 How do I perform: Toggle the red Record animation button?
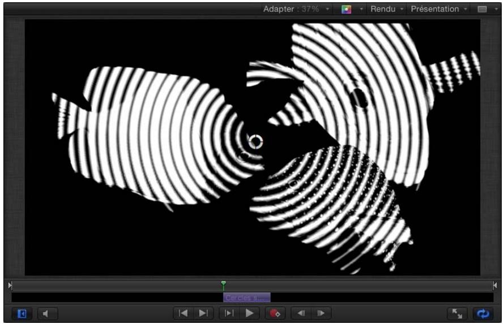pos(275,313)
